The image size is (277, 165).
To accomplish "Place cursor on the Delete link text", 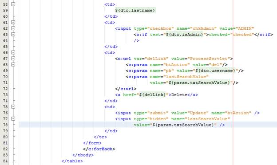I will pyautogui.click(x=179, y=95).
